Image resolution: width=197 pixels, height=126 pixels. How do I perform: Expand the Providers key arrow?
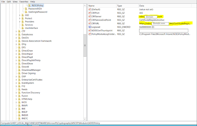coord(20,22)
